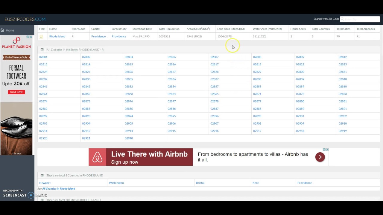Open the Providence capital link
Screen dimensions: 383x215
pos(98,36)
